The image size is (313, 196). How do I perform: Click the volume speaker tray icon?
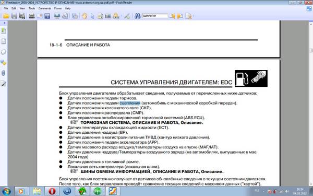(x=287, y=191)
